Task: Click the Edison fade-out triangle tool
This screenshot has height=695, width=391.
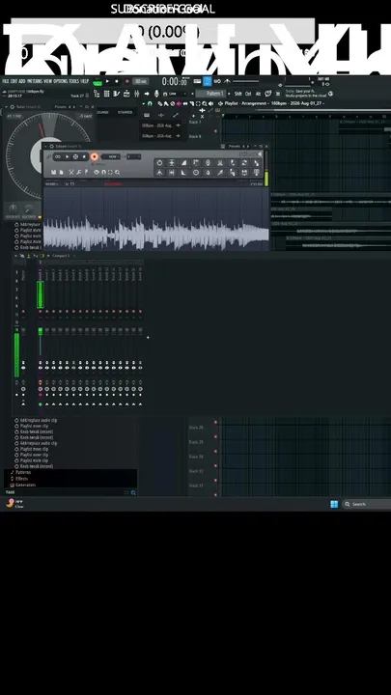Action: click(x=183, y=173)
